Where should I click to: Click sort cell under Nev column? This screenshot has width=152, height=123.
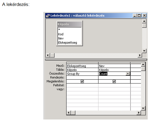click(x=114, y=78)
